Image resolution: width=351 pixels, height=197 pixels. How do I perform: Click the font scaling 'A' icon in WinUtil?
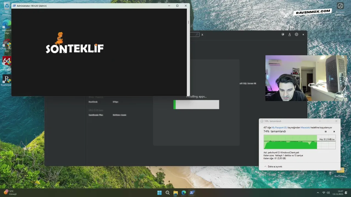pos(290,34)
